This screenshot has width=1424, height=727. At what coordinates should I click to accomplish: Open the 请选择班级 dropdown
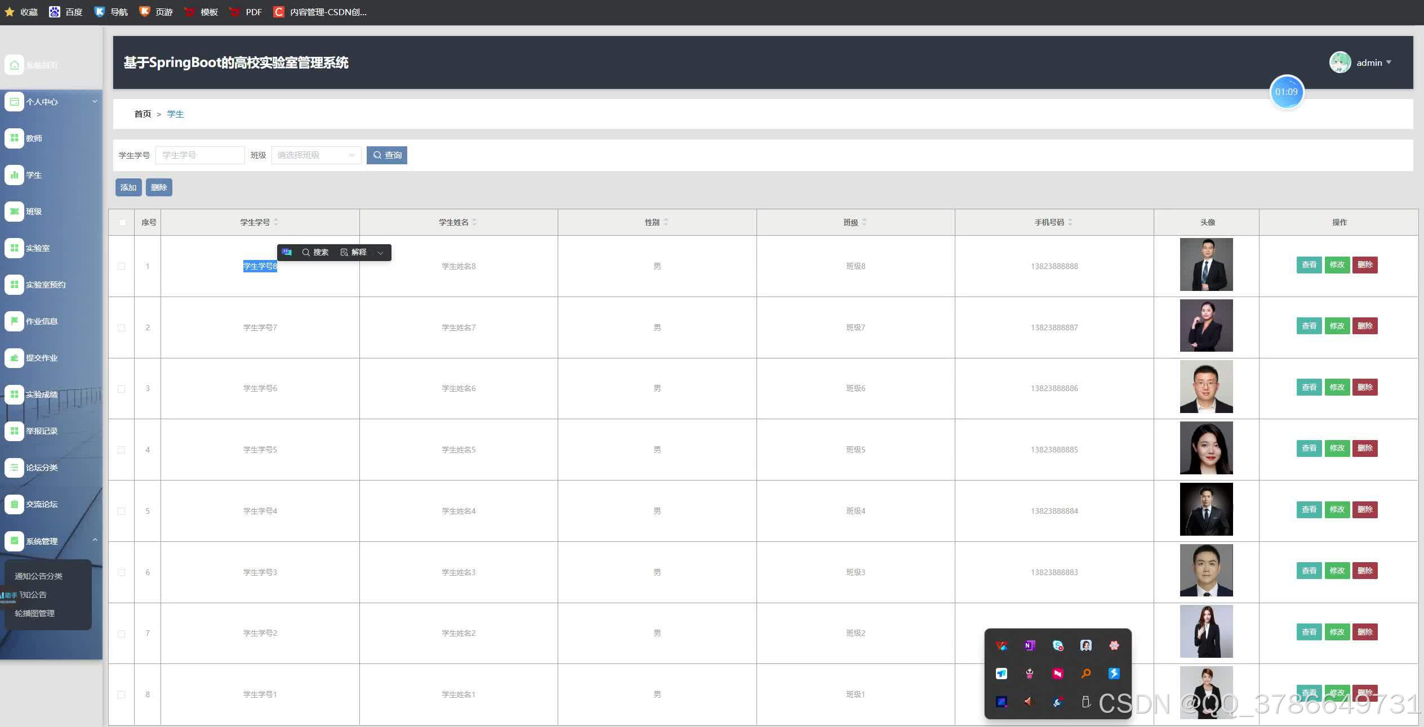(315, 155)
